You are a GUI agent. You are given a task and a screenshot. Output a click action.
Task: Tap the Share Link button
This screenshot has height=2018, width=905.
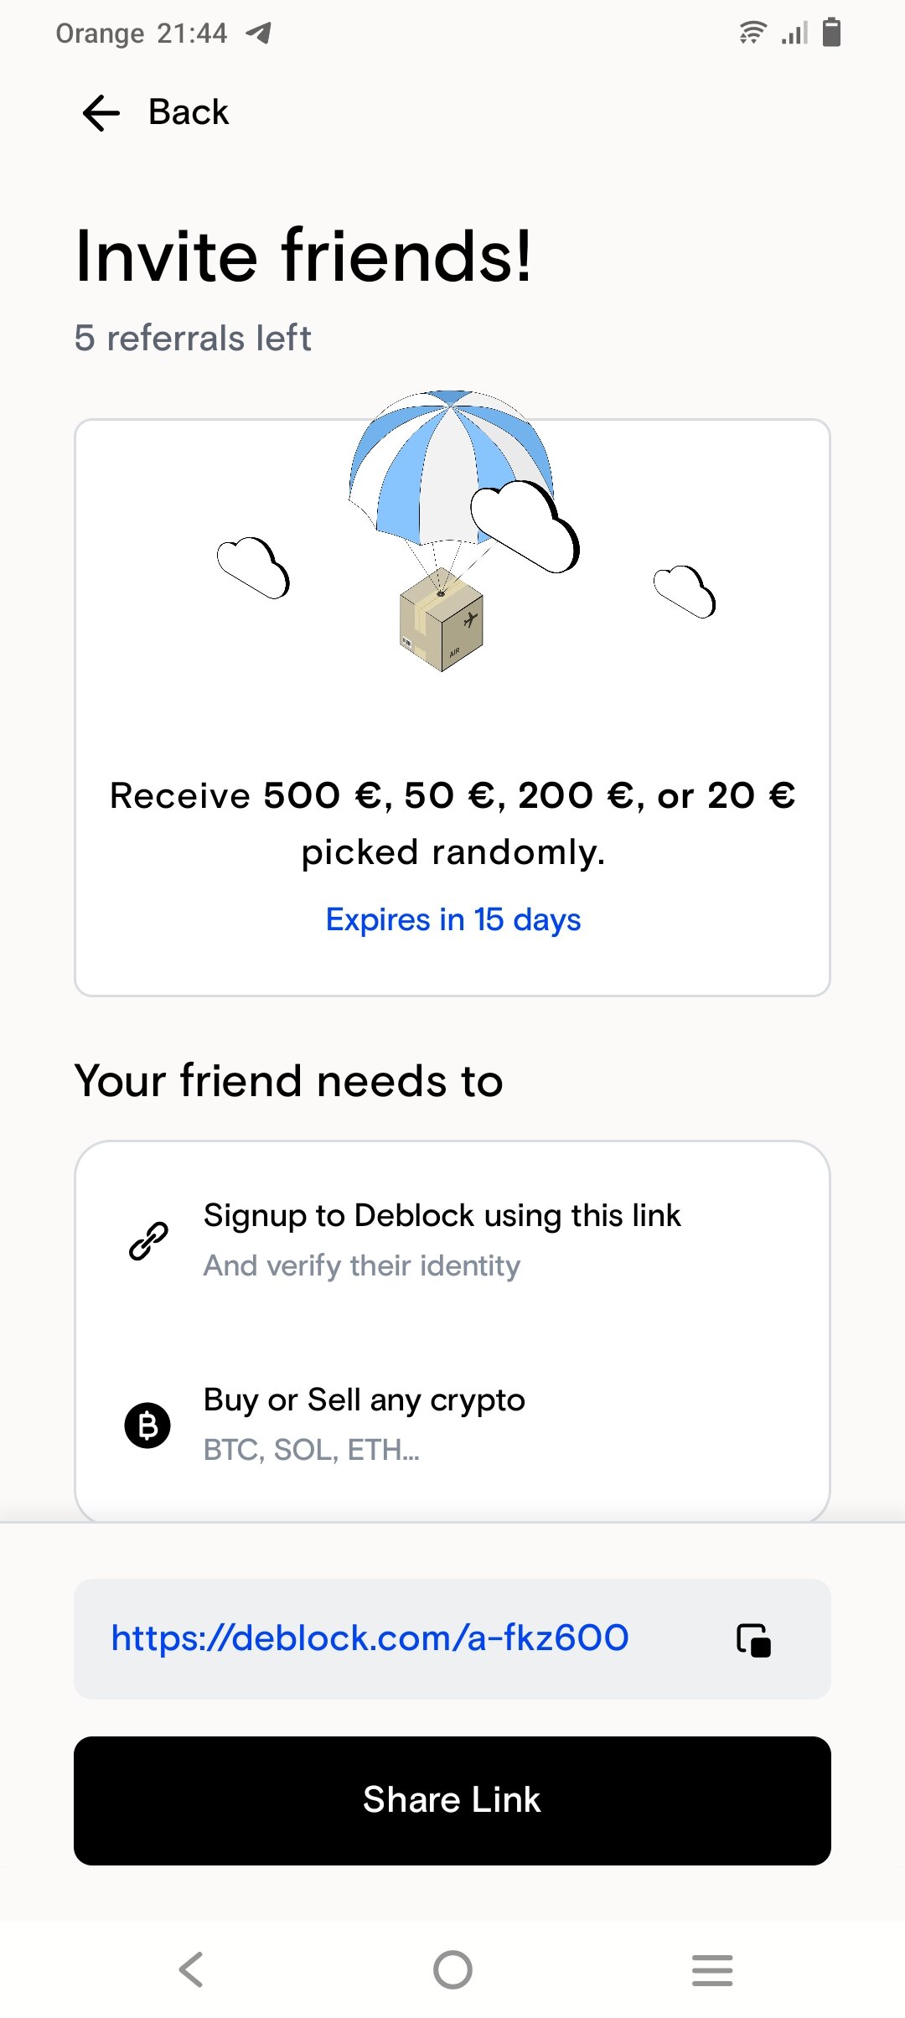[452, 1800]
